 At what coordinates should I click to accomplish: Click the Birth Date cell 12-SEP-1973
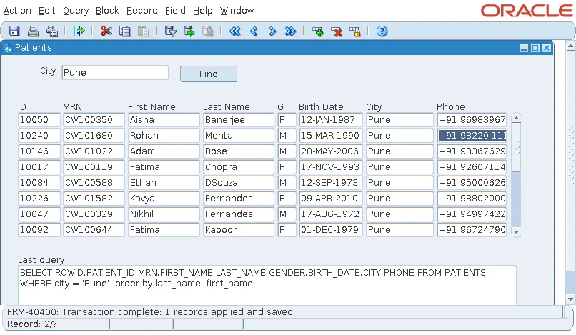point(331,183)
